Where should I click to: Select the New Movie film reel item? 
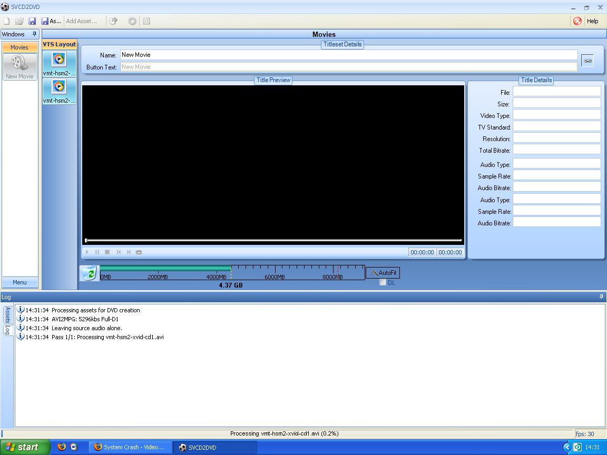coord(19,67)
